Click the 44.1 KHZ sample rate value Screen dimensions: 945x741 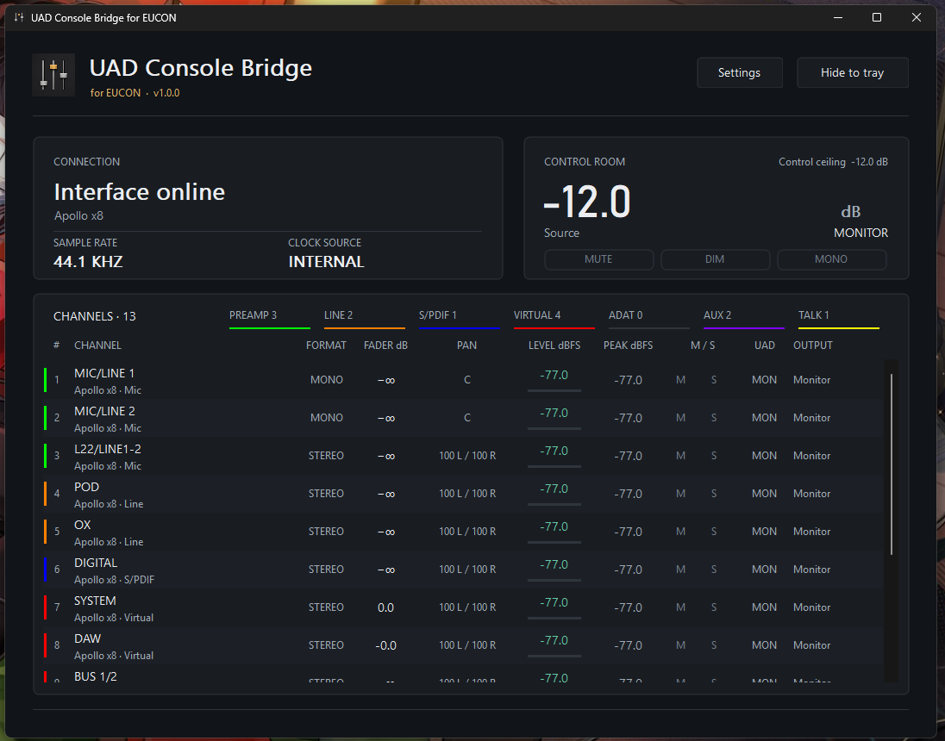click(88, 262)
